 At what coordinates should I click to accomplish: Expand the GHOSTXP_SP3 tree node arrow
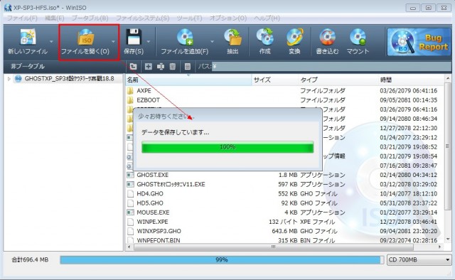pos(9,79)
